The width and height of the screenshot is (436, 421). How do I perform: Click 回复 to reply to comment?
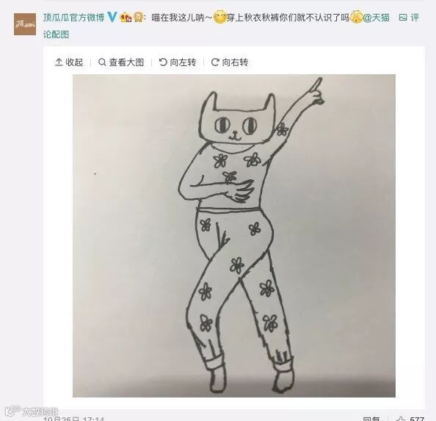coord(371,419)
